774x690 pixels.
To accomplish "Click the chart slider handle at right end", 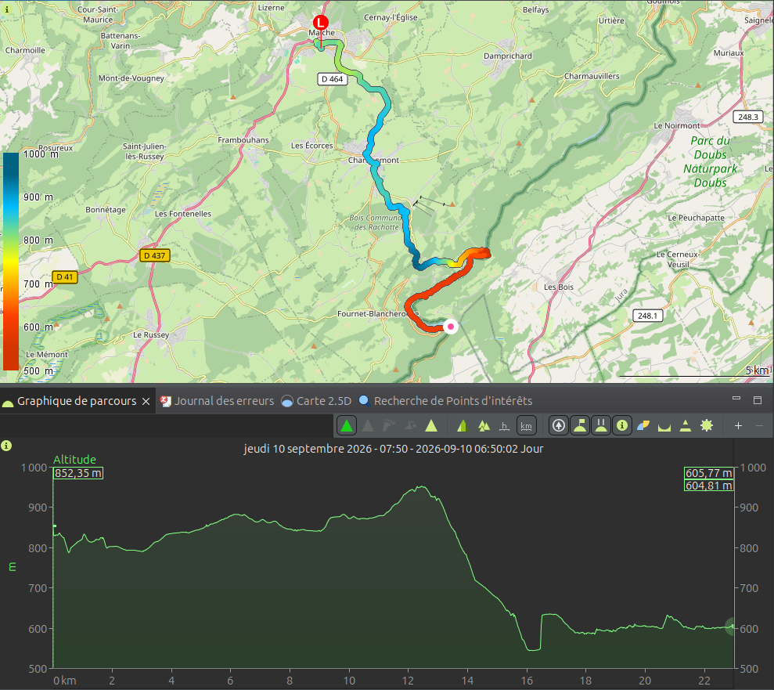I will [732, 627].
